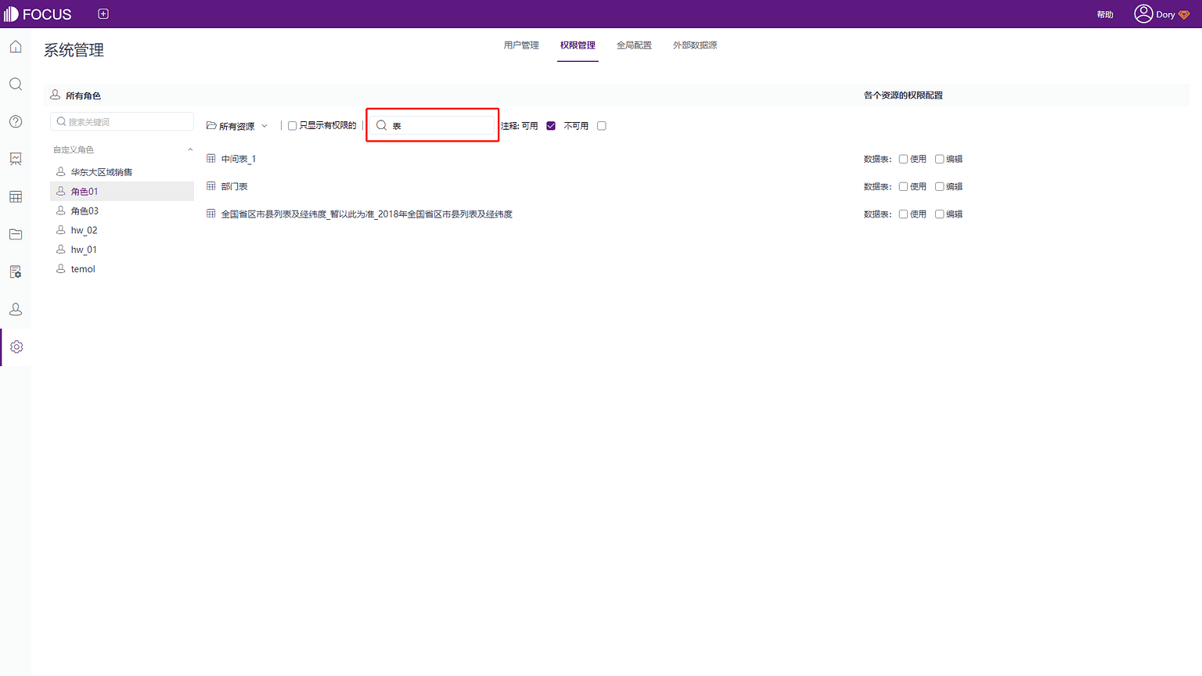Select role 角色03
1202x676 pixels.
122,210
